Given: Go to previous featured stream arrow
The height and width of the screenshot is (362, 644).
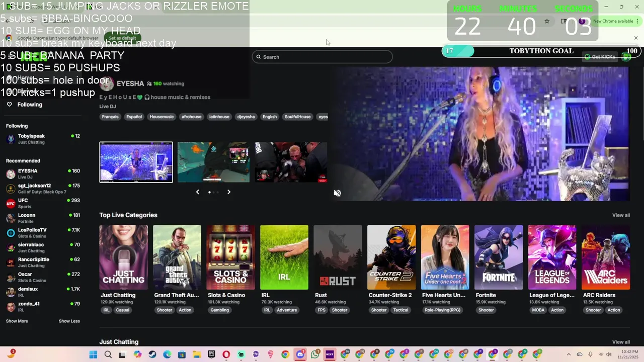Looking at the screenshot, I should tap(197, 192).
